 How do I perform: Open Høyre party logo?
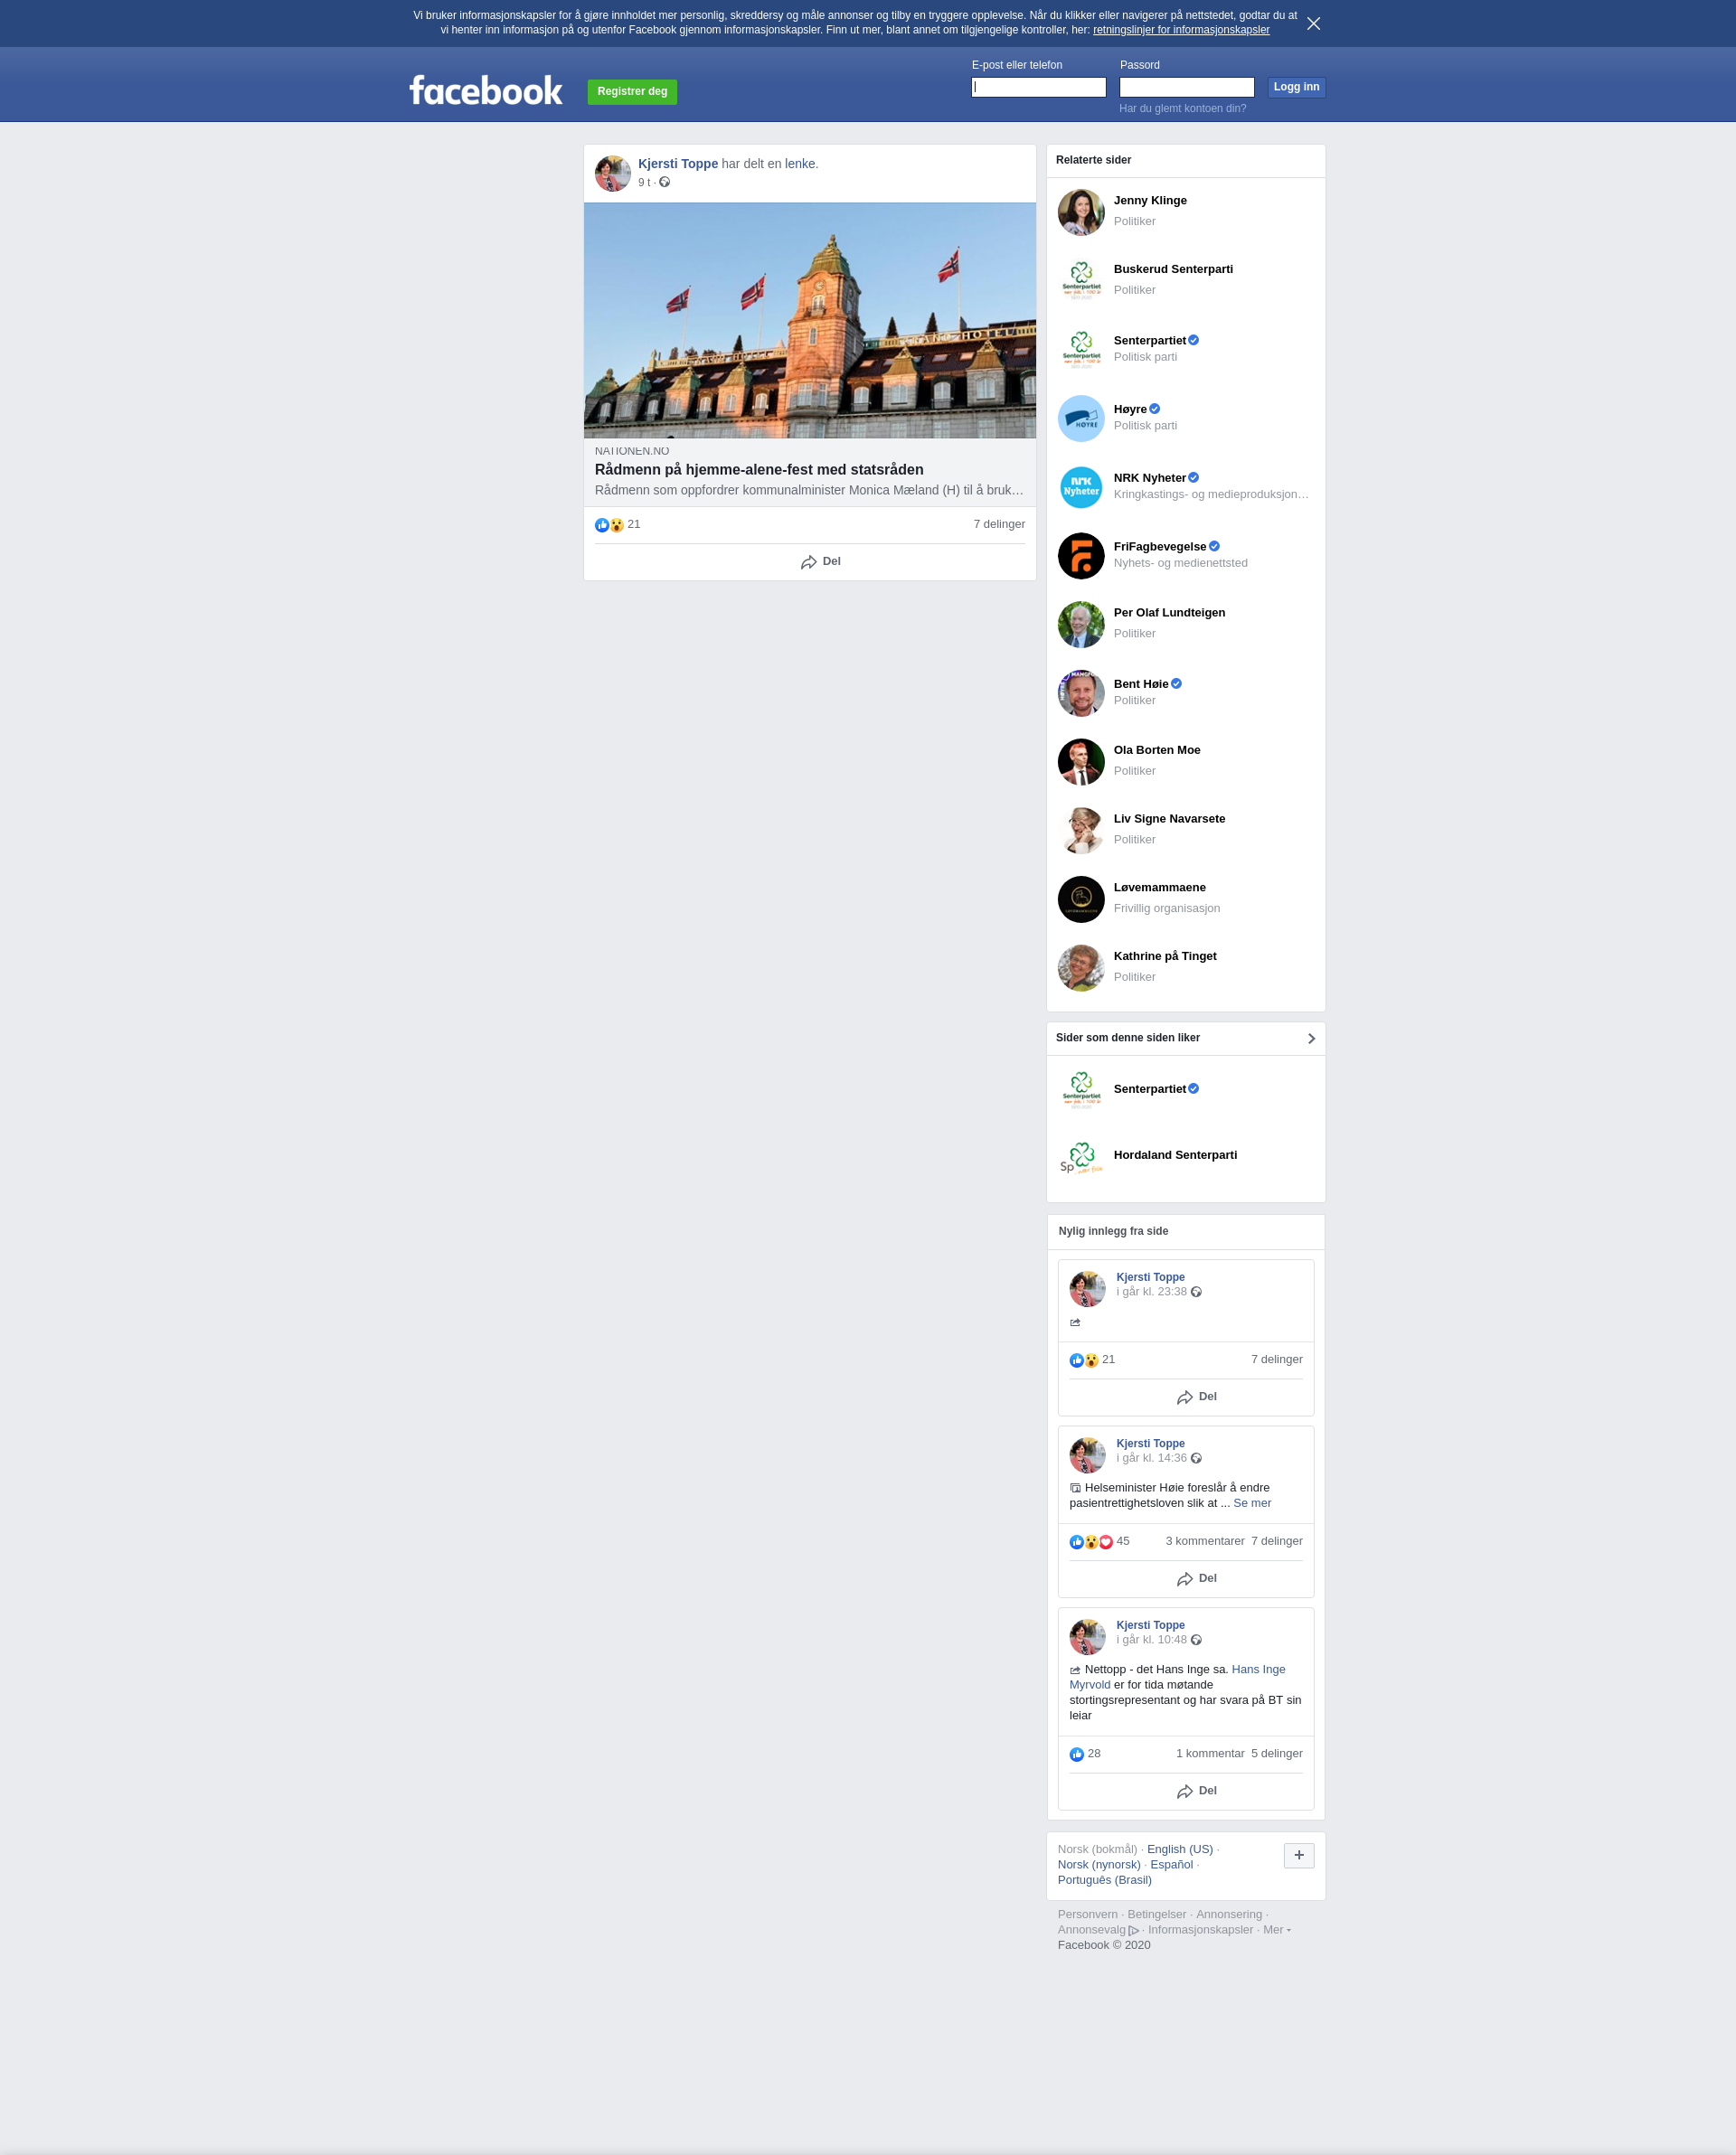click(x=1081, y=418)
